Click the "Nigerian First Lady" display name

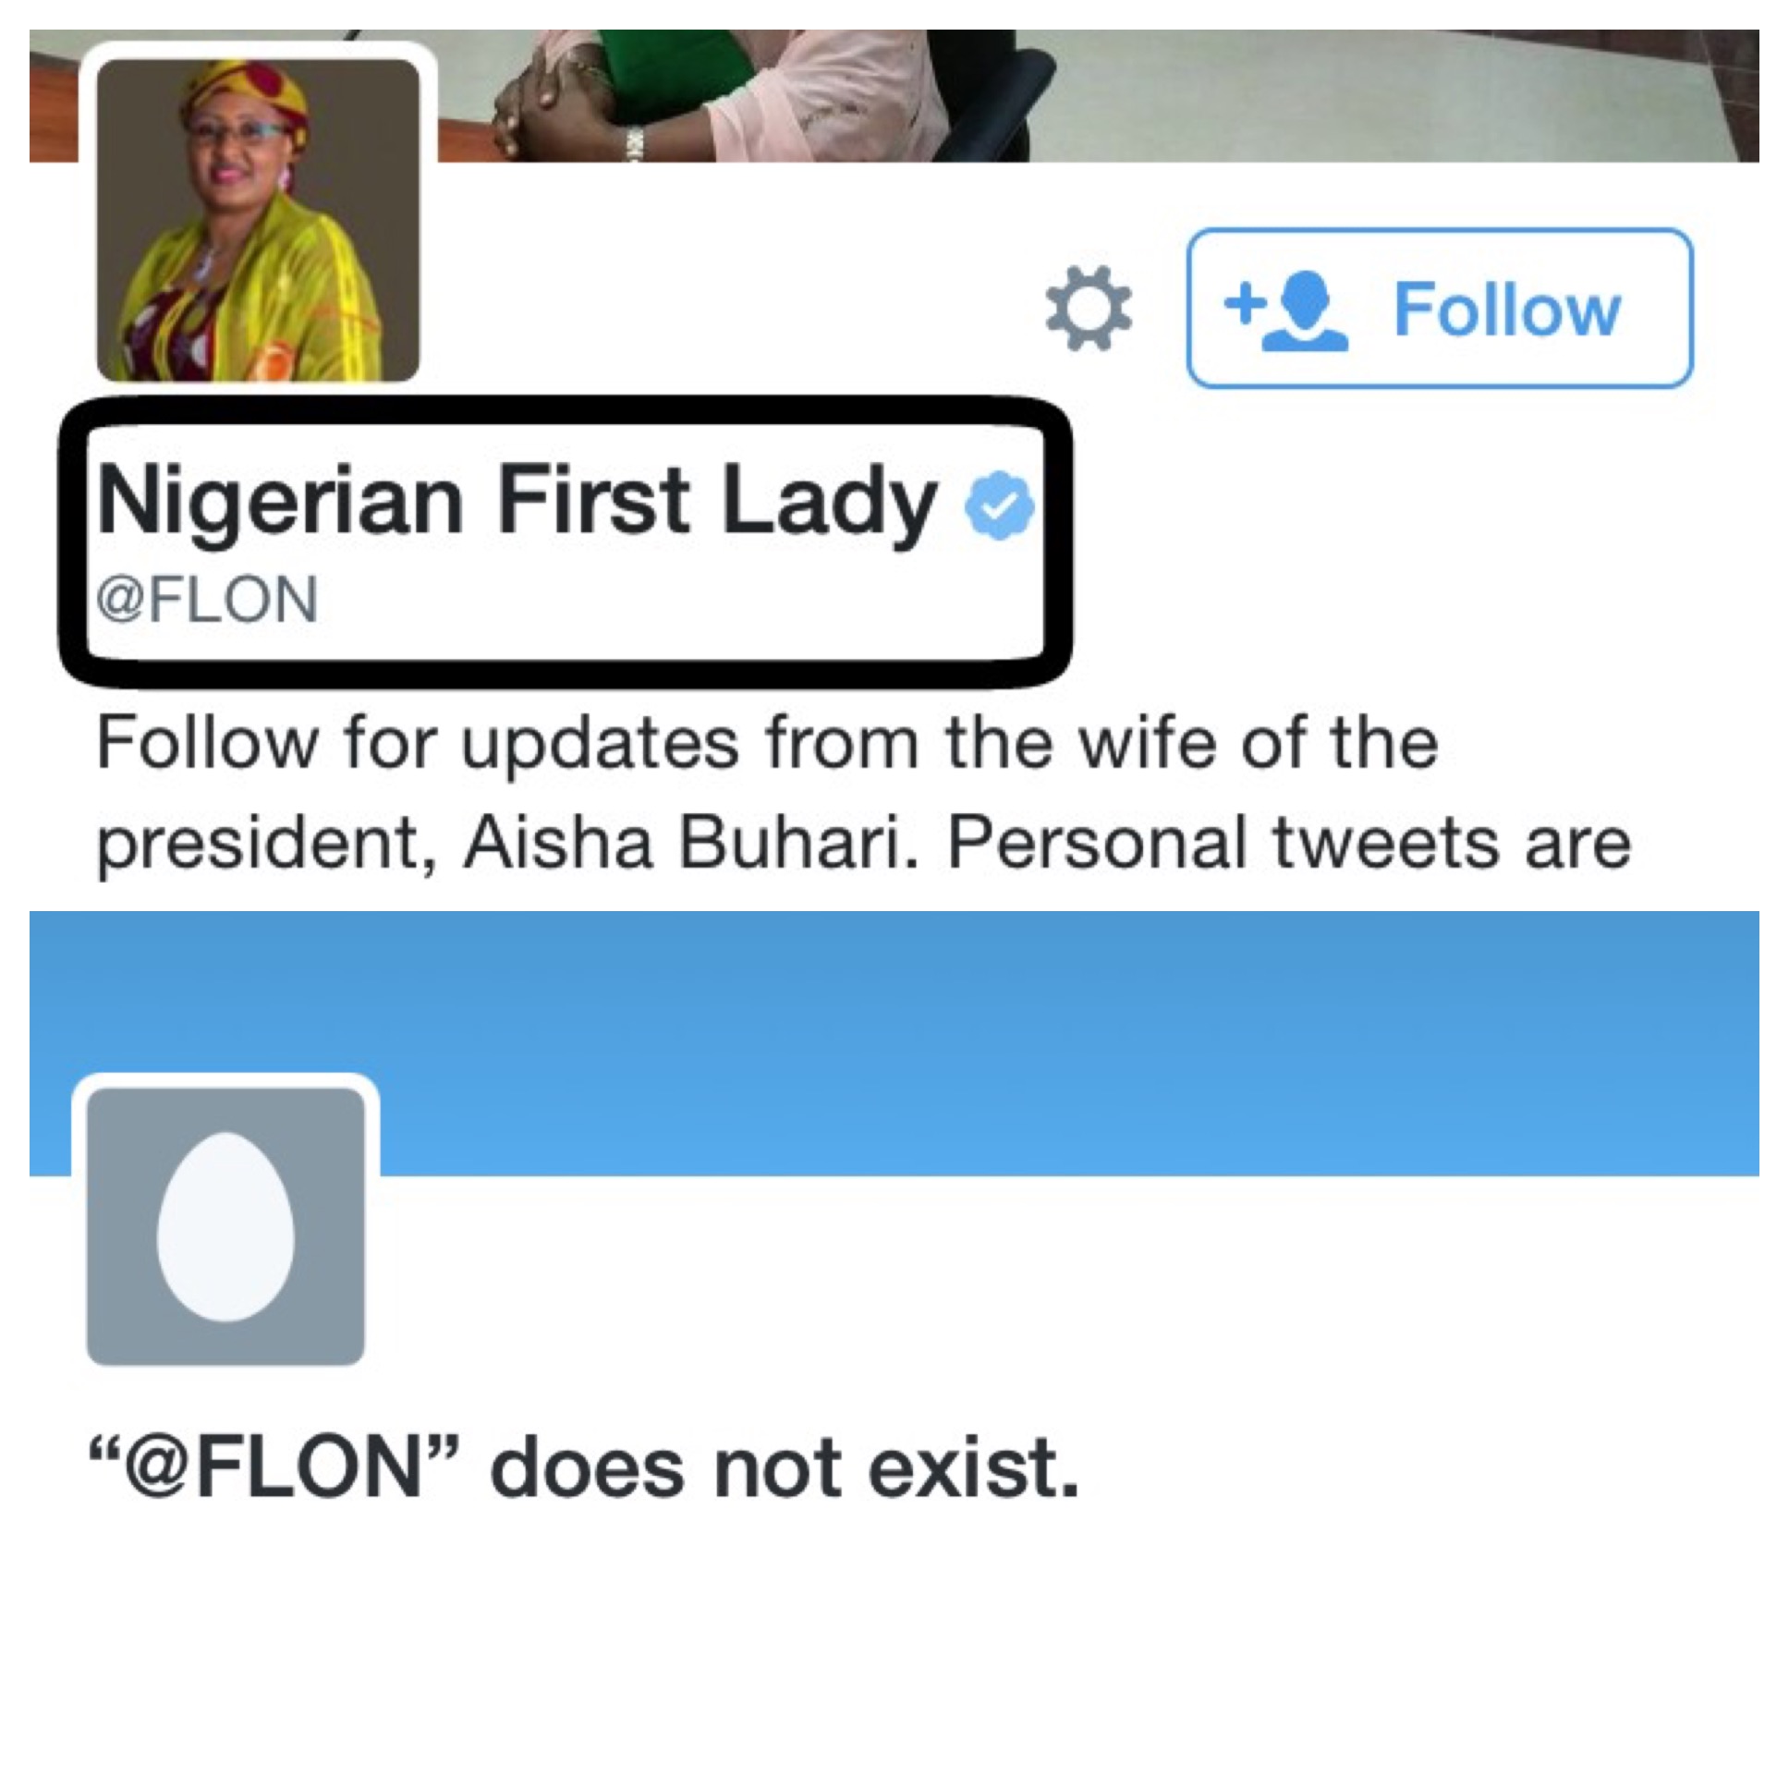[516, 503]
